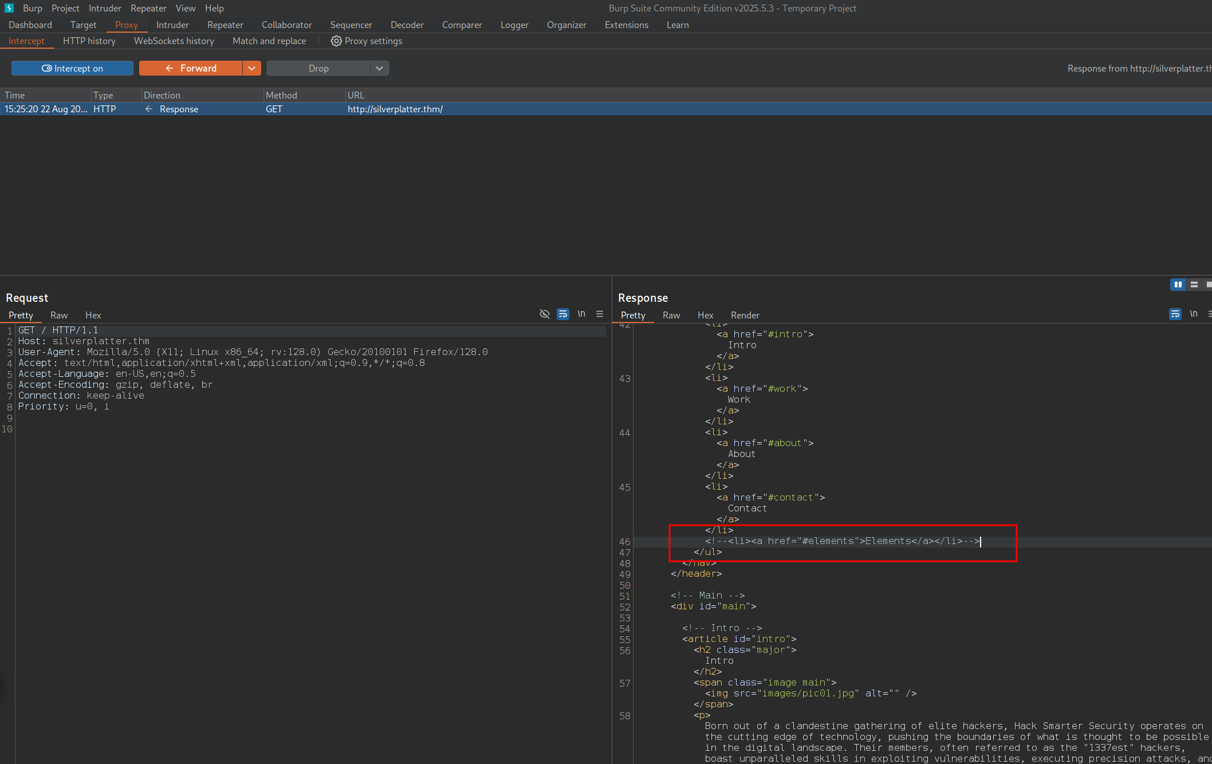
Task: Toggle Intercept on button off
Action: (72, 68)
